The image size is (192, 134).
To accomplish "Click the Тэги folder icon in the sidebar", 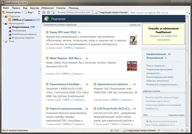I will tap(6, 41).
